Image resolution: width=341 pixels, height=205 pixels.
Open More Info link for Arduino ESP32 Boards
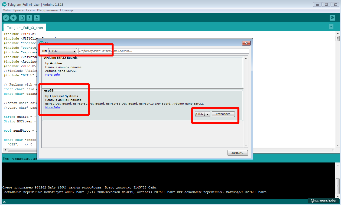[53, 75]
